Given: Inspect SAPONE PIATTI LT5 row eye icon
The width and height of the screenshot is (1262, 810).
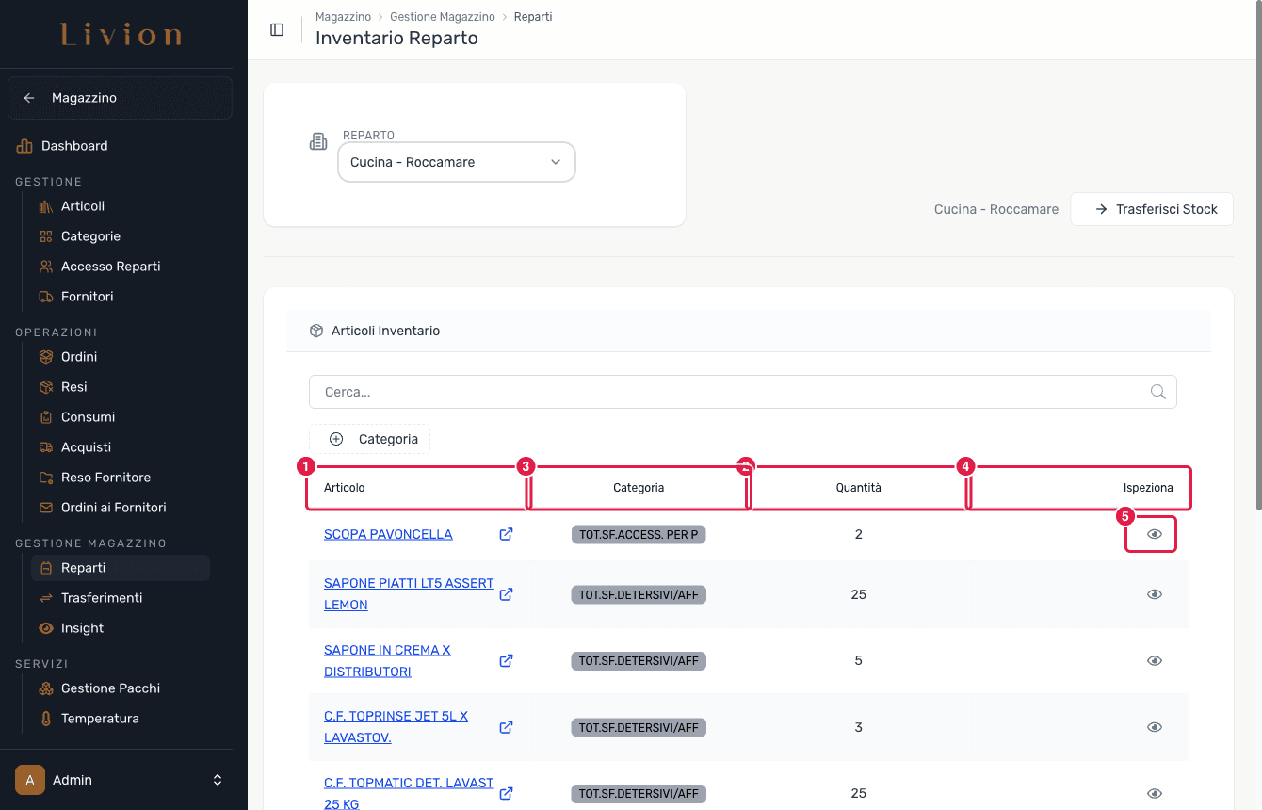Looking at the screenshot, I should pyautogui.click(x=1155, y=594).
